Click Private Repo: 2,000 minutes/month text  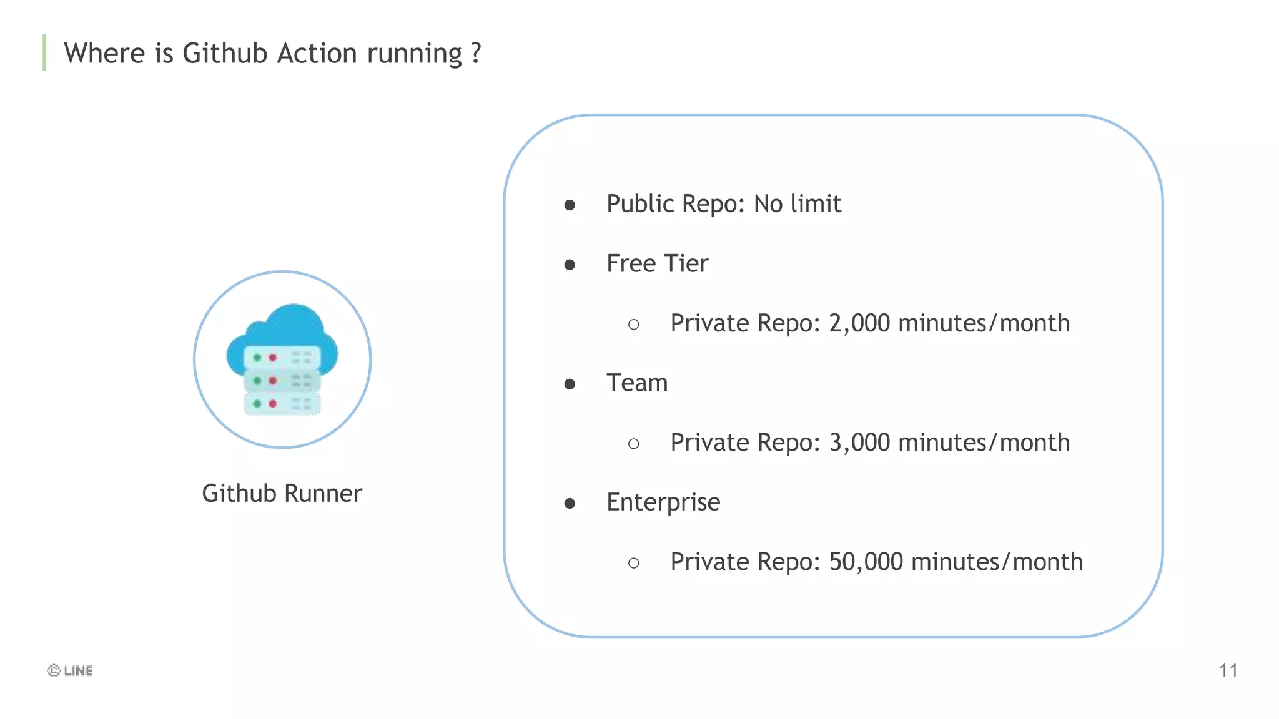(869, 323)
